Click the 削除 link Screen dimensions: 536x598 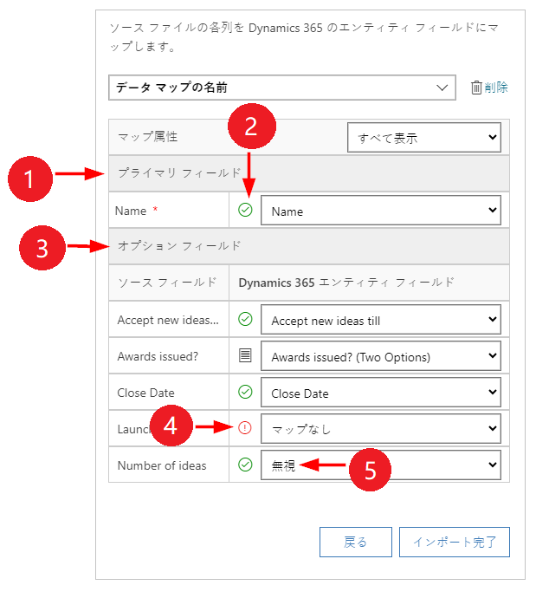[x=497, y=88]
